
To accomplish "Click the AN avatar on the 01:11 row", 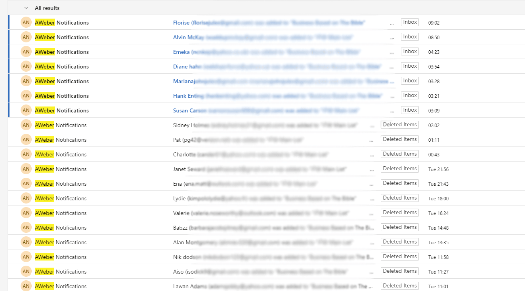I will tap(26, 140).
